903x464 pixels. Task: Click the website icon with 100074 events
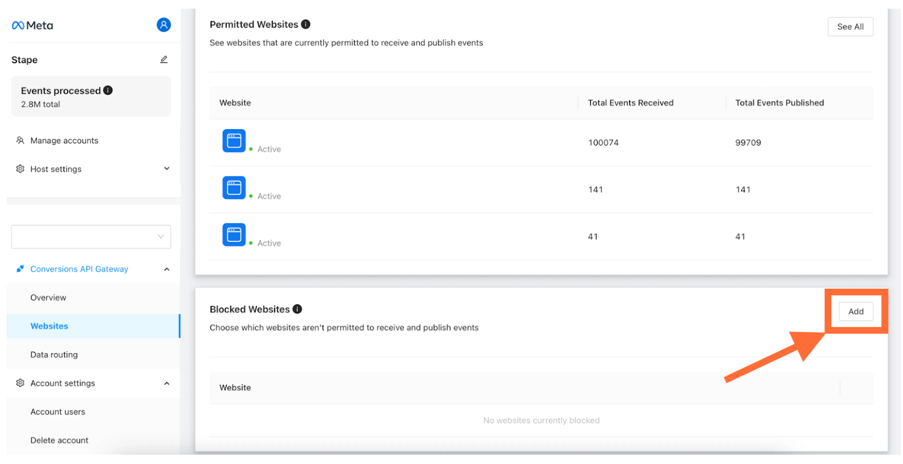point(234,141)
